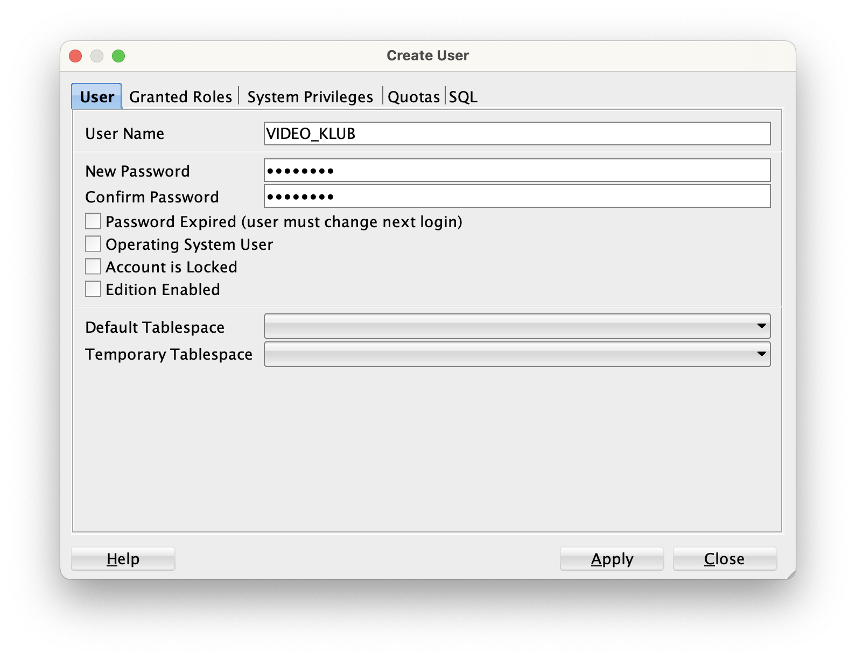The width and height of the screenshot is (856, 659).
Task: Close the window with the red button
Action: coord(75,56)
